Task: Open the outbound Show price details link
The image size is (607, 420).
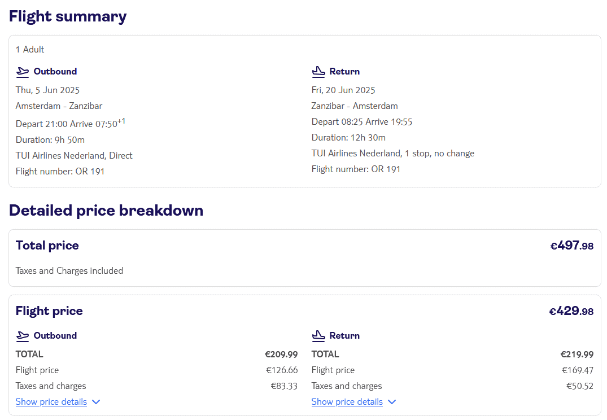Action: pos(51,402)
